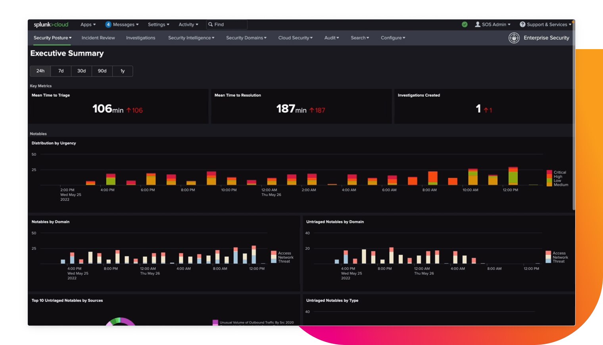Go to Incident Review tab
Image resolution: width=603 pixels, height=345 pixels.
(x=98, y=38)
